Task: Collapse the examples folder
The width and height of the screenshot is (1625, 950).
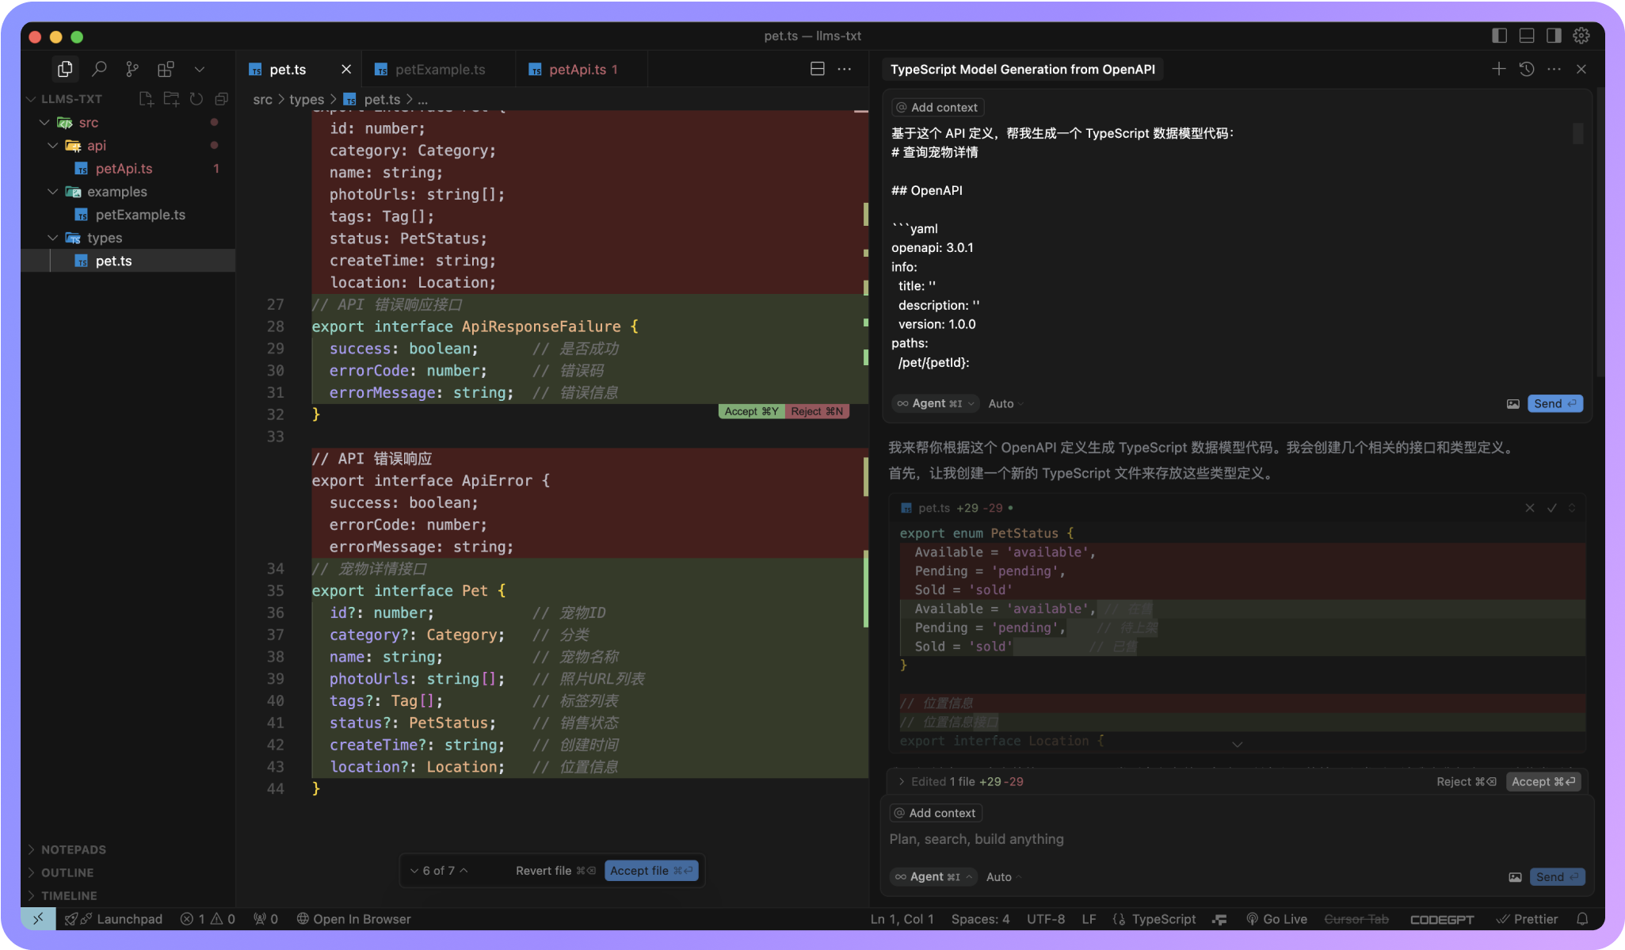Action: (x=53, y=192)
